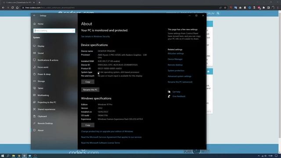Open taskbar search

click(8, 156)
